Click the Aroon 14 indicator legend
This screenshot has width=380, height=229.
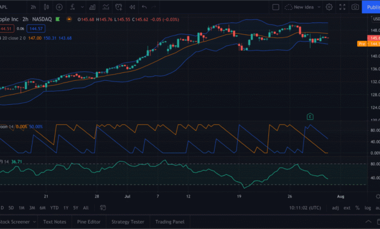7,127
